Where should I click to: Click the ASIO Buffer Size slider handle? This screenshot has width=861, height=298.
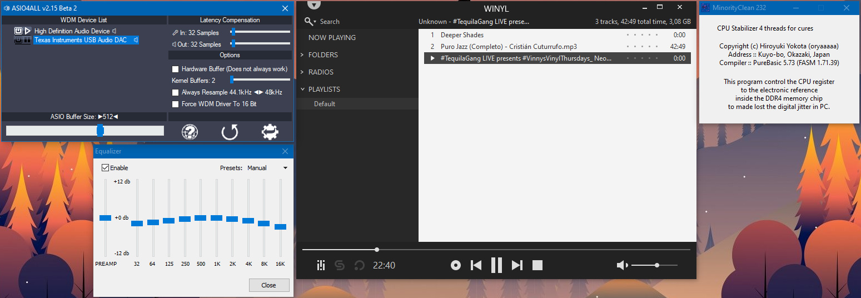100,131
